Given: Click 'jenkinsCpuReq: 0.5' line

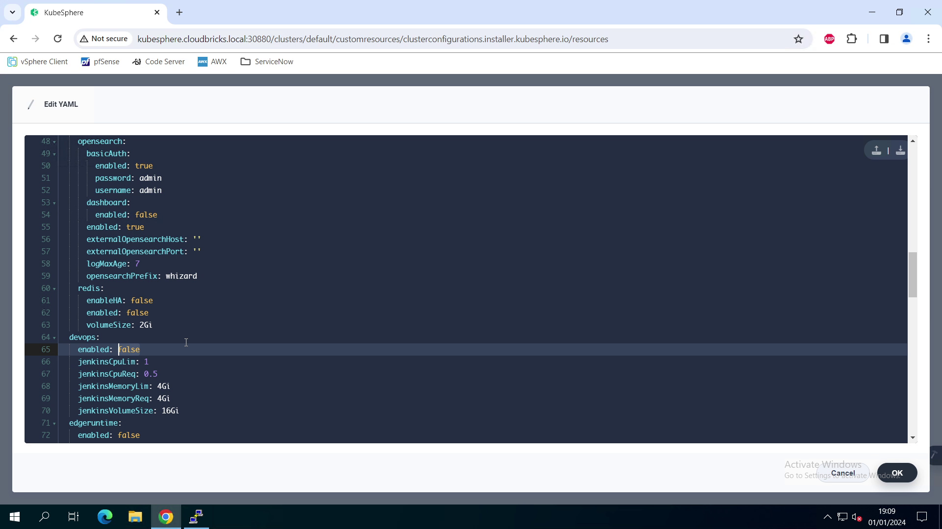Looking at the screenshot, I should pyautogui.click(x=117, y=374).
